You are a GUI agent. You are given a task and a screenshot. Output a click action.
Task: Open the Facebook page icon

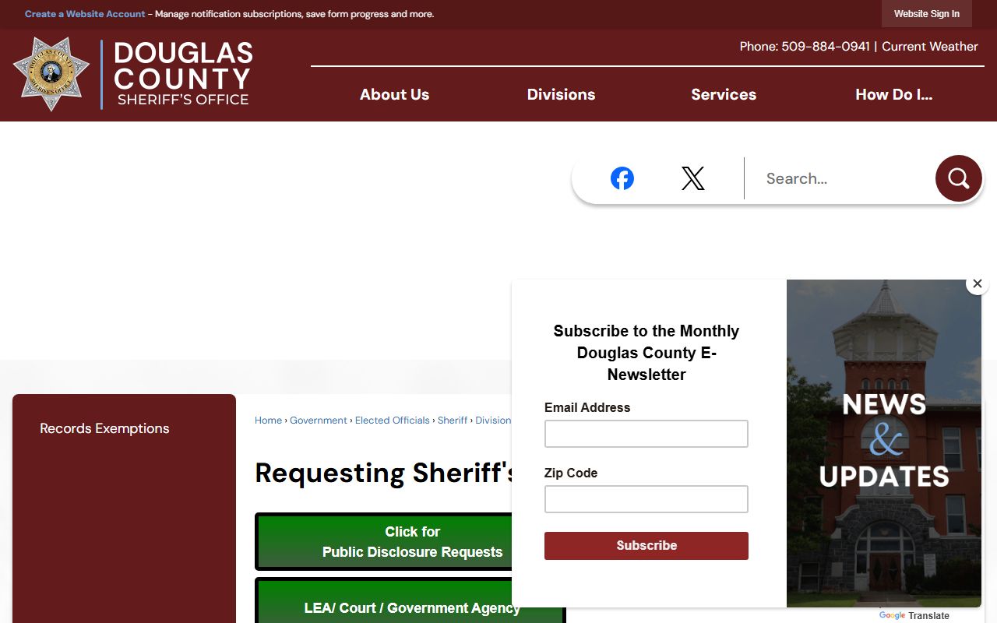pos(622,178)
